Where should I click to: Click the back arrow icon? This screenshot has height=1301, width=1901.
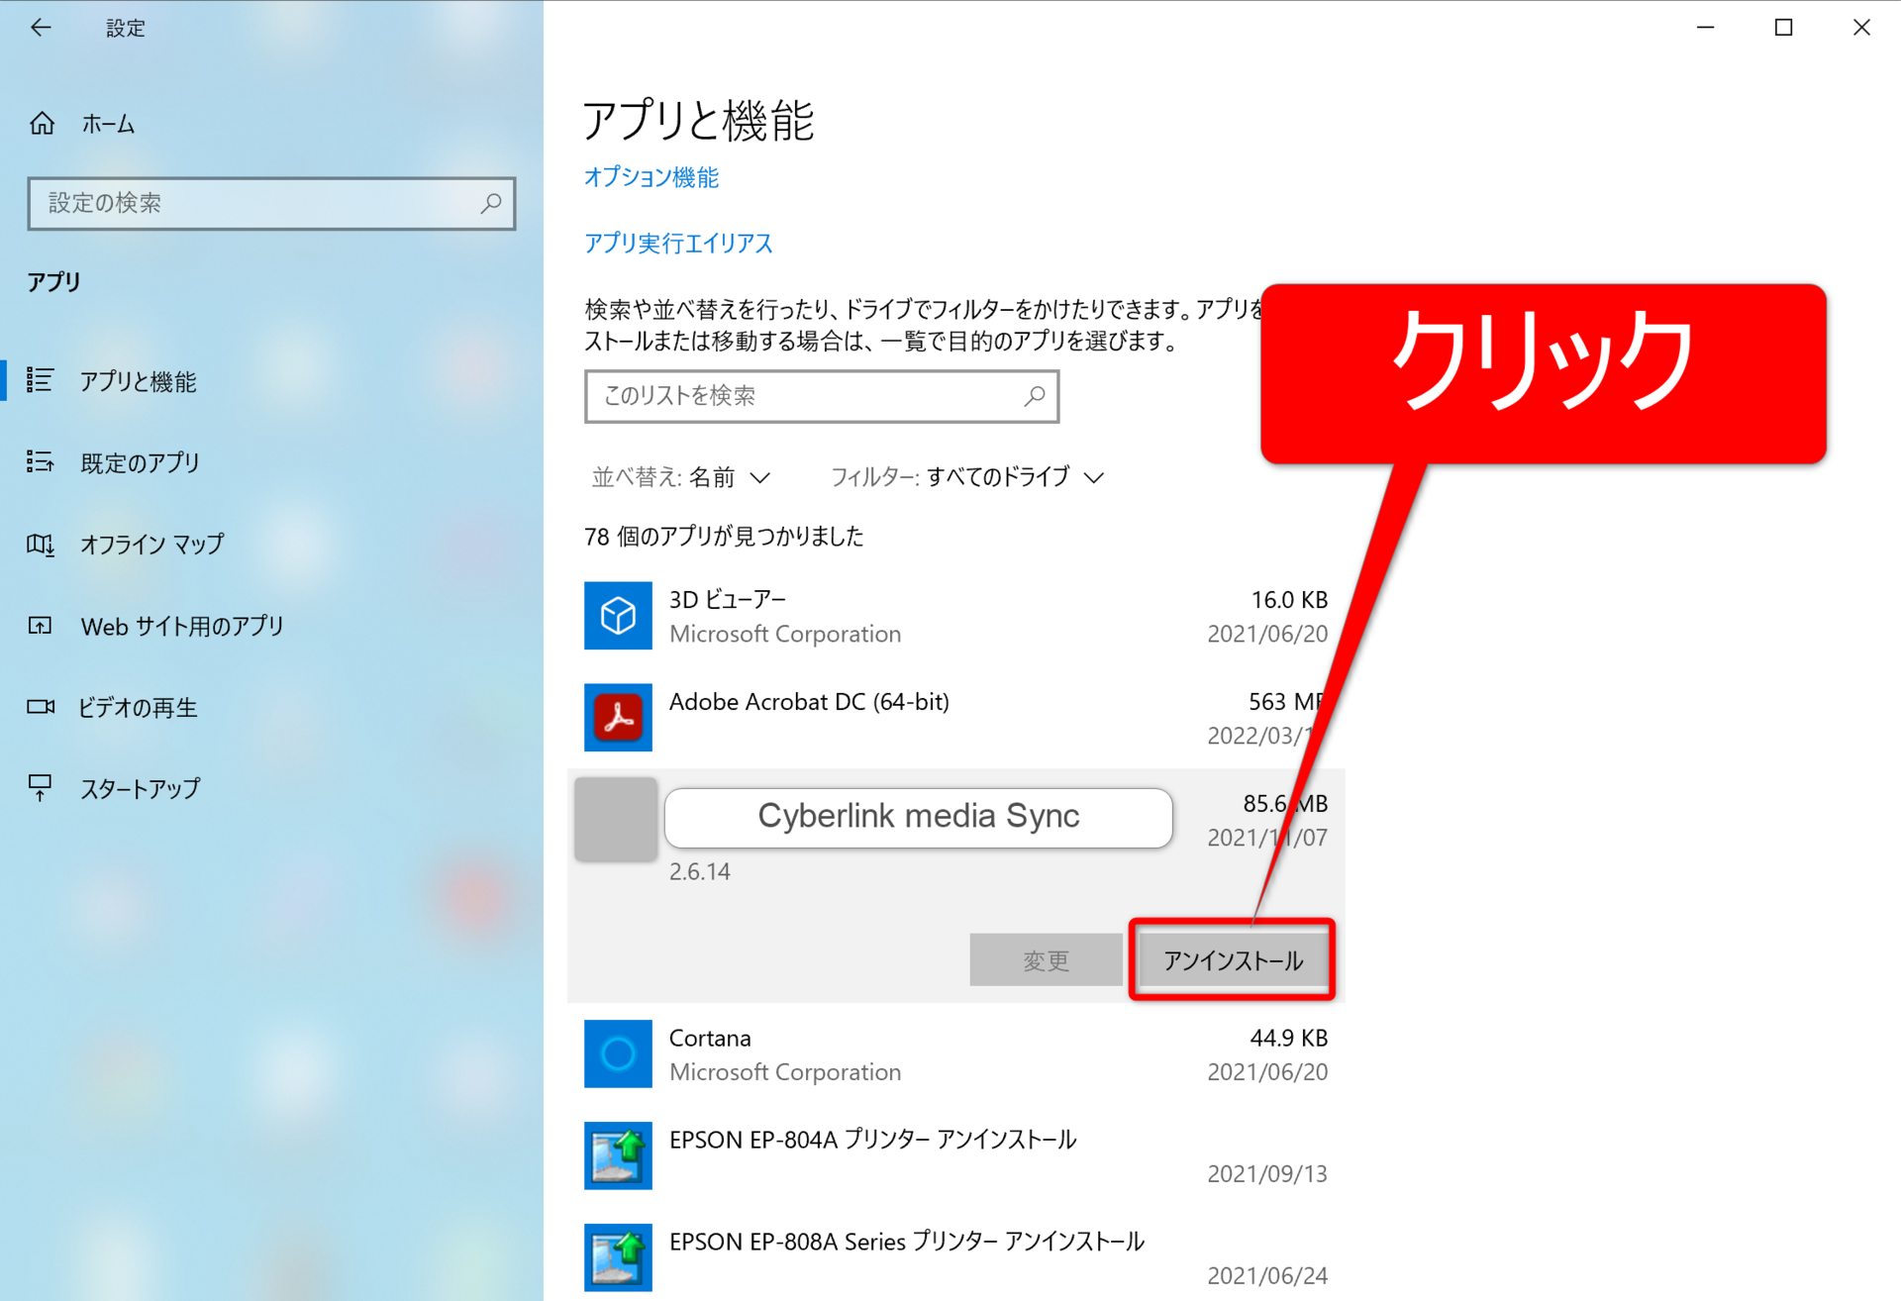pos(41,28)
